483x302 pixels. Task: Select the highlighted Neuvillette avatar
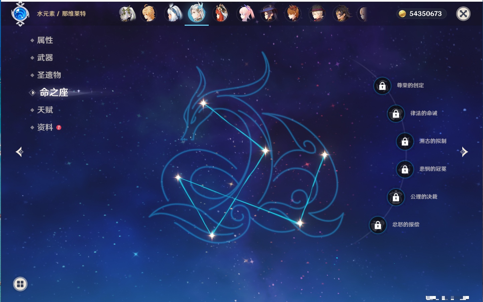197,13
